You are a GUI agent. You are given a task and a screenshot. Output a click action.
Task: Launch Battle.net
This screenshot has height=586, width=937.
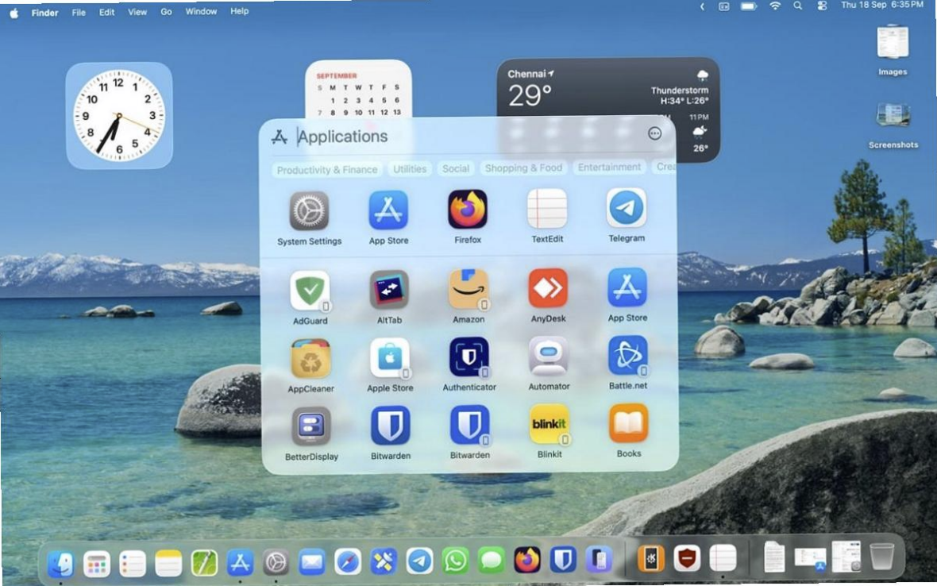pos(628,356)
